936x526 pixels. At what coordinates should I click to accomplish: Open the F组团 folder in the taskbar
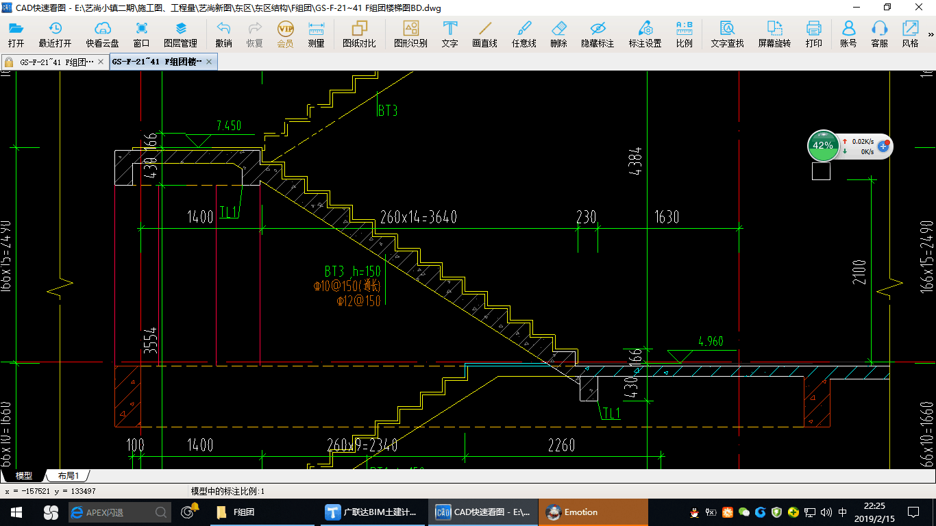tap(263, 512)
